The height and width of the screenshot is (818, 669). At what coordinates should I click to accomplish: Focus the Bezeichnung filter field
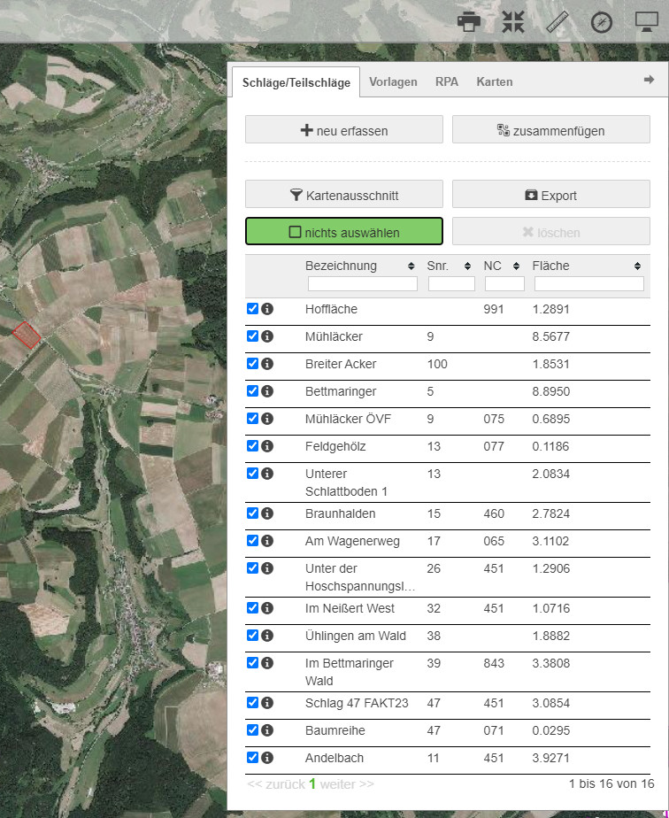click(363, 284)
